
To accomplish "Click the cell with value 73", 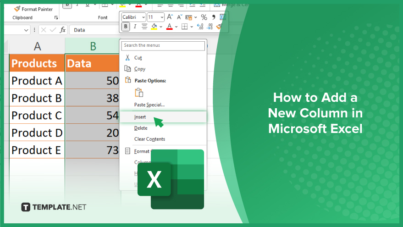I will coord(93,150).
